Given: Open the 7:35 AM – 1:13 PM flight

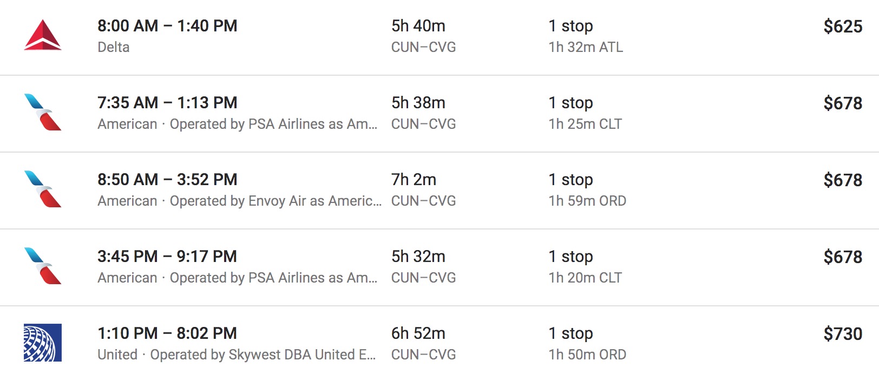Looking at the screenshot, I should coord(167,103).
